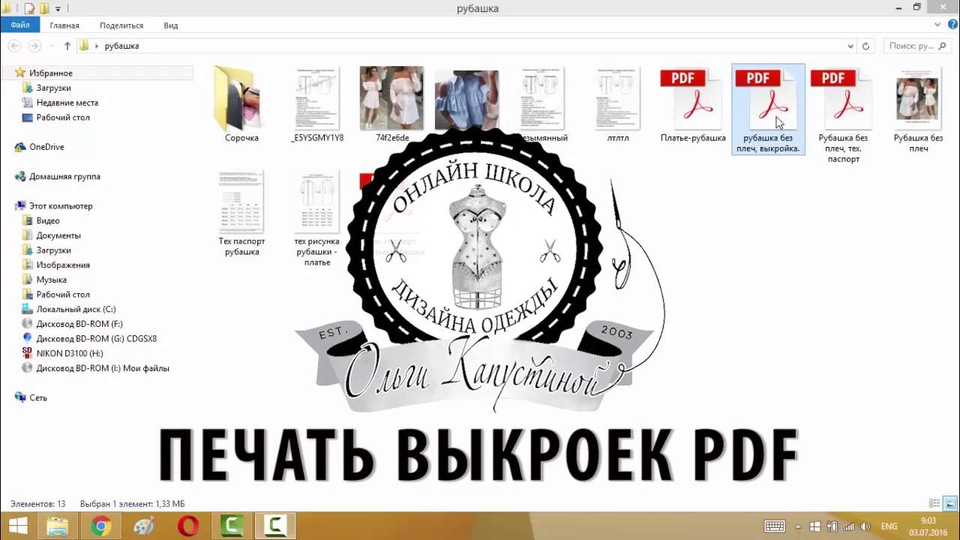Viewport: 960px width, 540px height.
Task: Open the Музыка folder in sidebar
Action: point(51,280)
